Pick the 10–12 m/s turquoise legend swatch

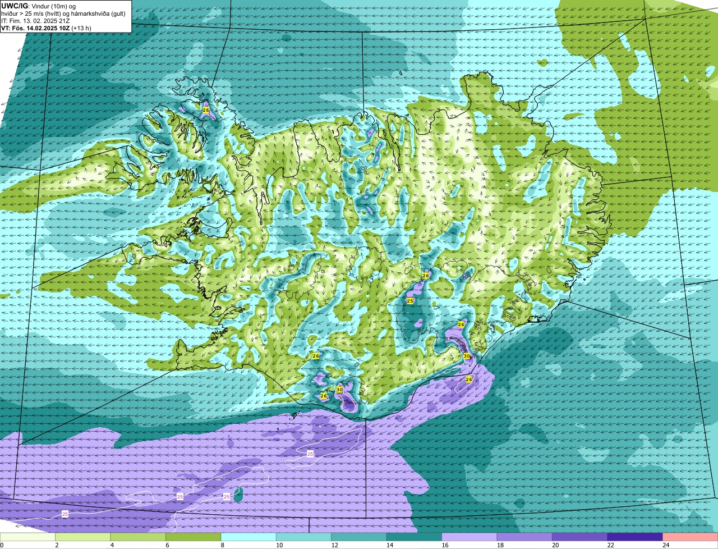coord(304,537)
